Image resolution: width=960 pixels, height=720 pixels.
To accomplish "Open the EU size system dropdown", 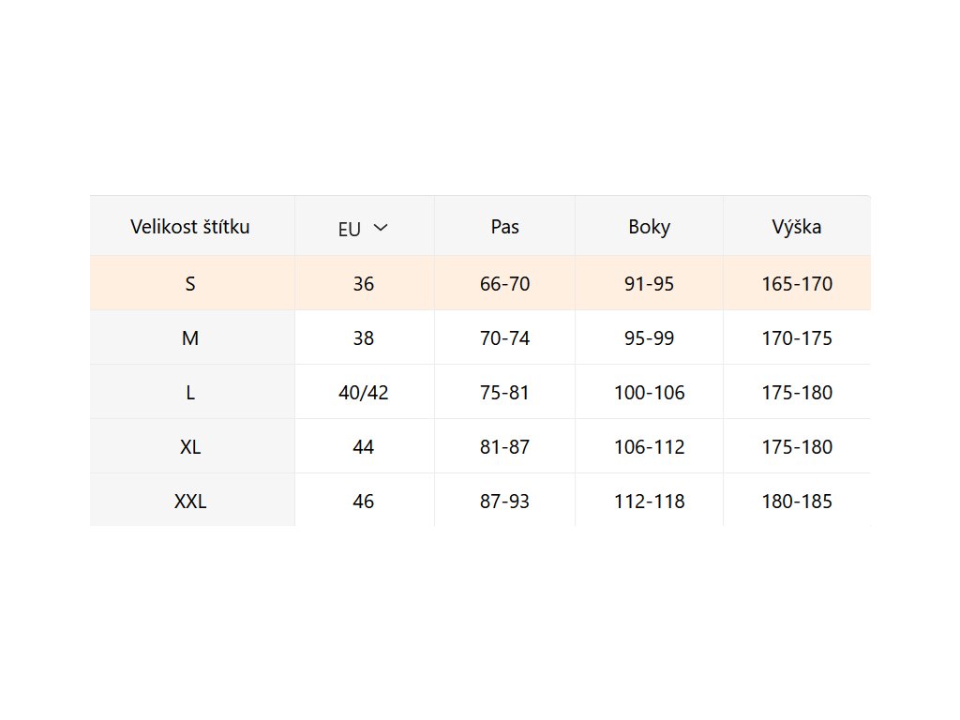I will pos(363,228).
